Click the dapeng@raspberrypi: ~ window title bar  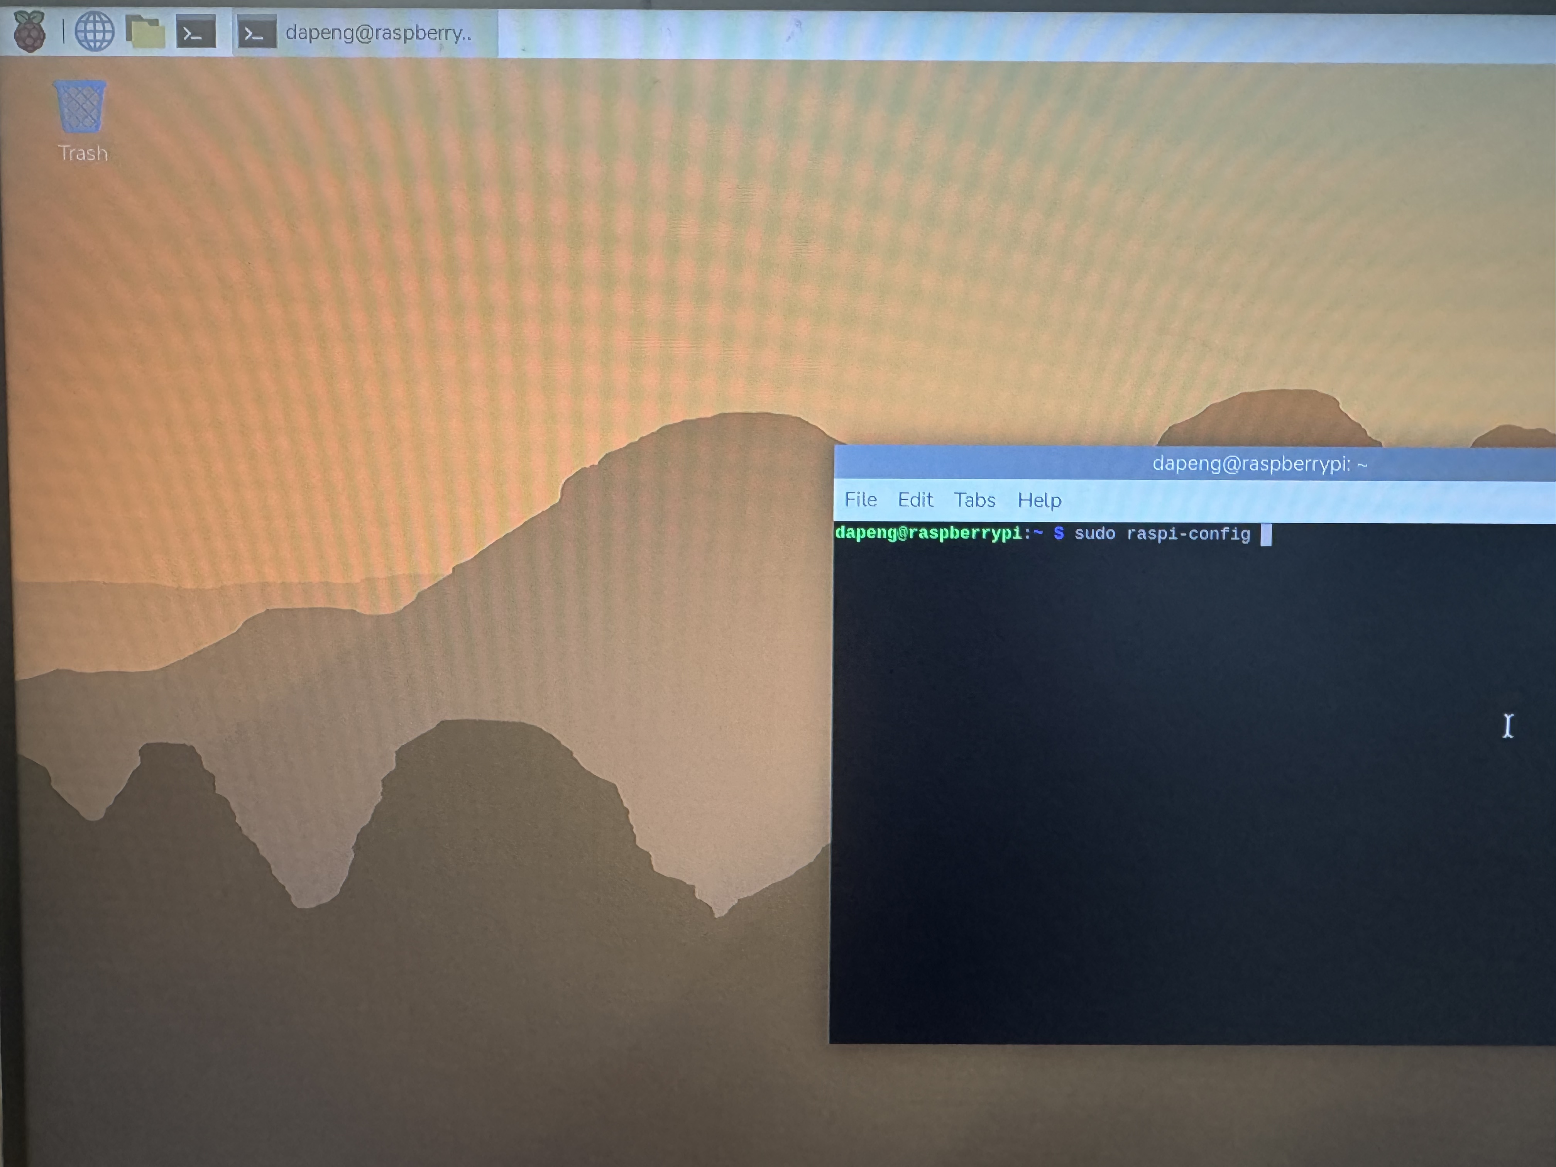[1194, 463]
